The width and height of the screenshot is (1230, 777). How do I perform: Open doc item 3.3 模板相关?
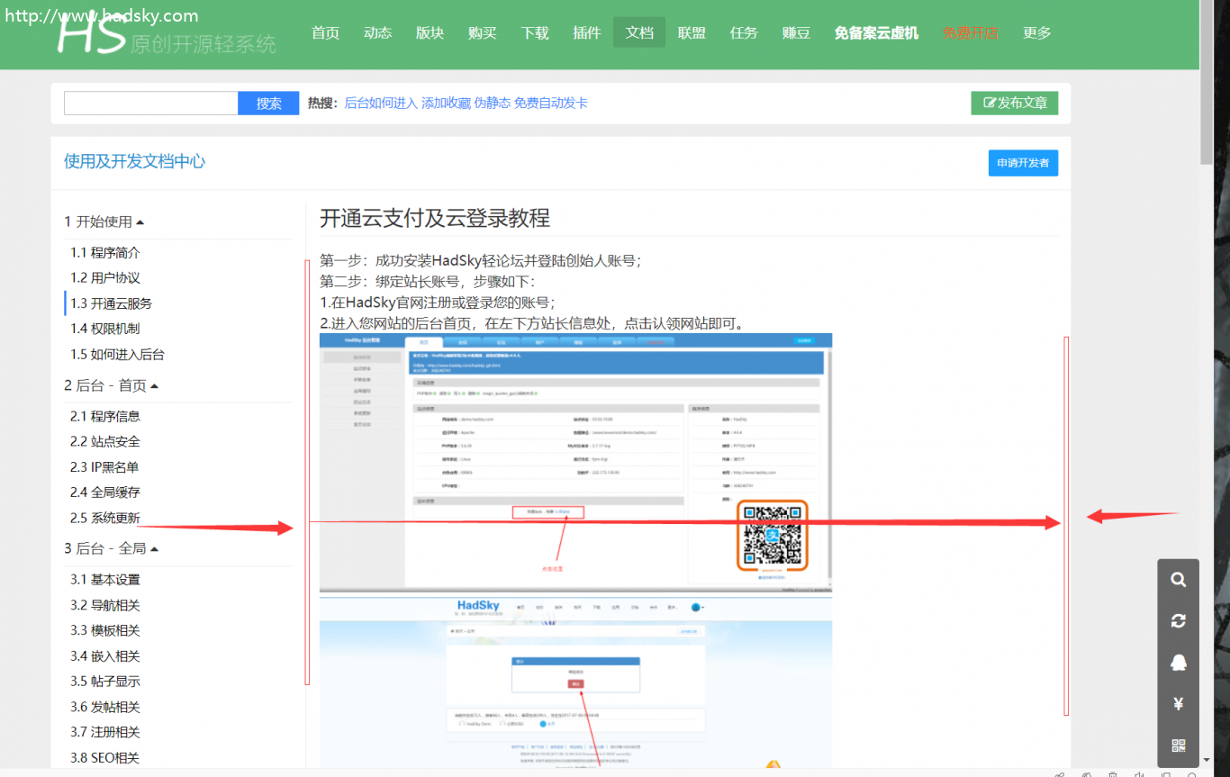point(105,630)
